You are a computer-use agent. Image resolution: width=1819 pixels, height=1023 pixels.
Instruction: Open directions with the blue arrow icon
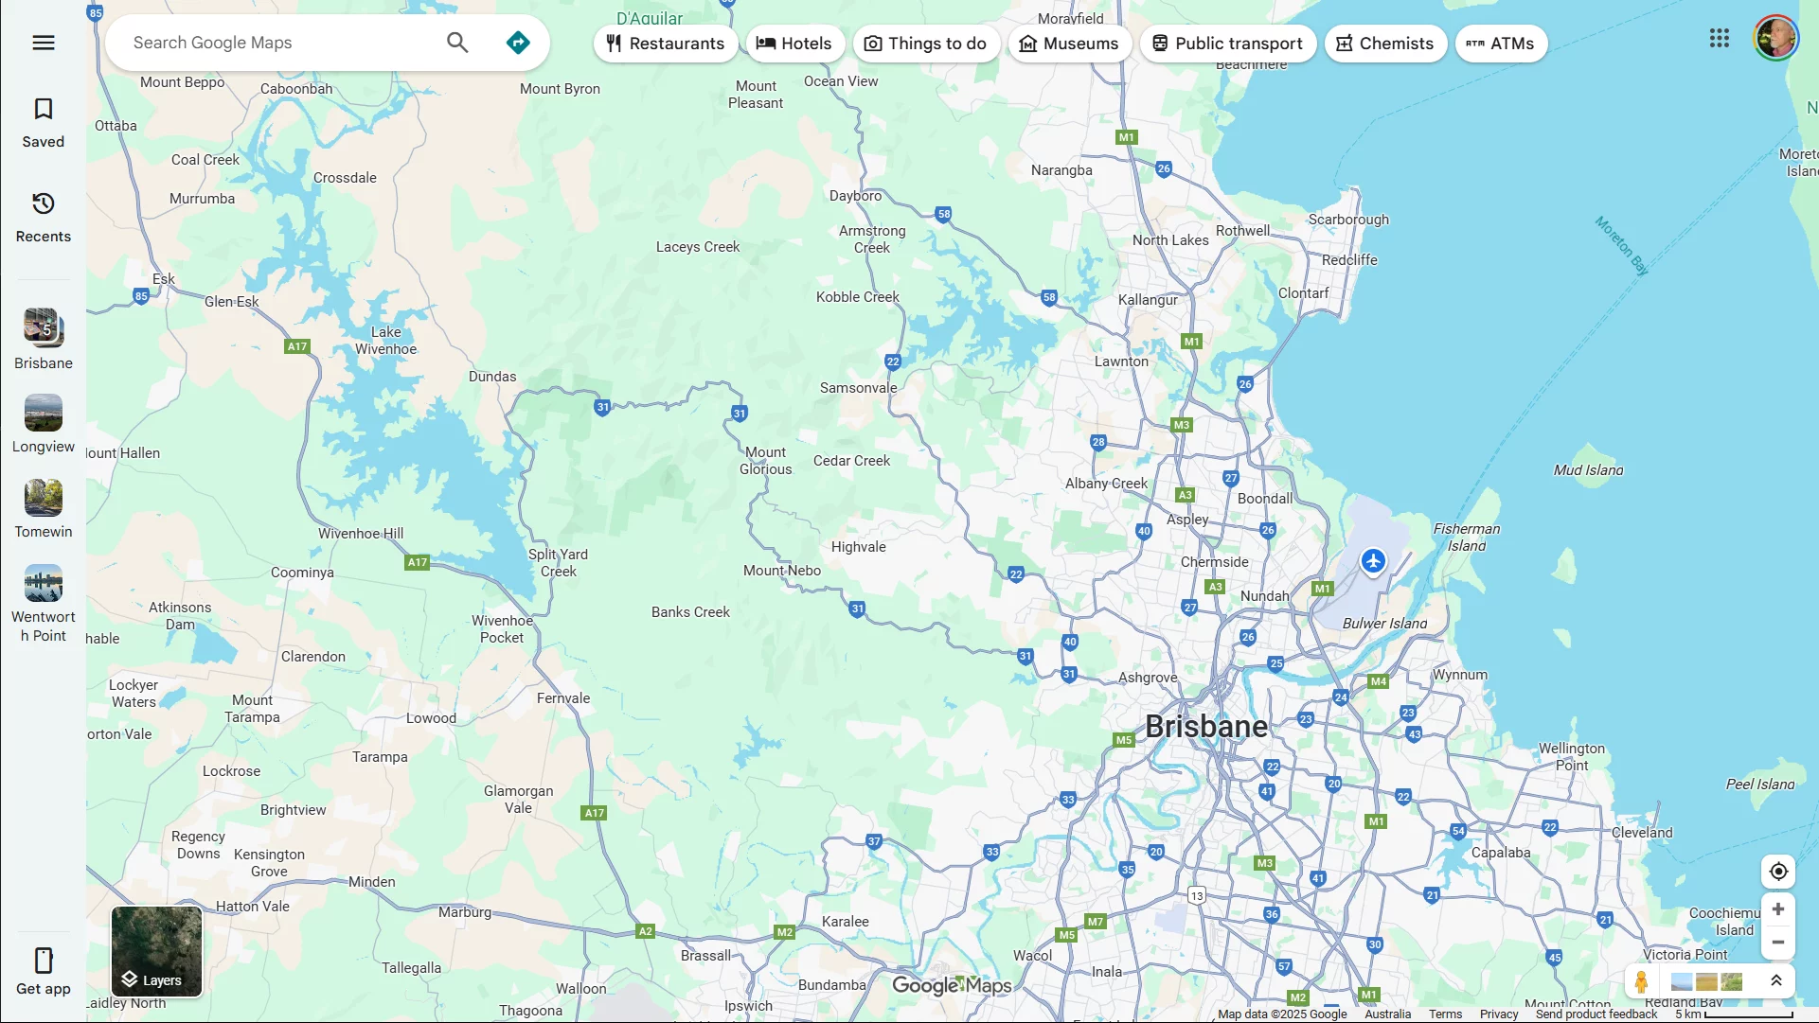[518, 43]
